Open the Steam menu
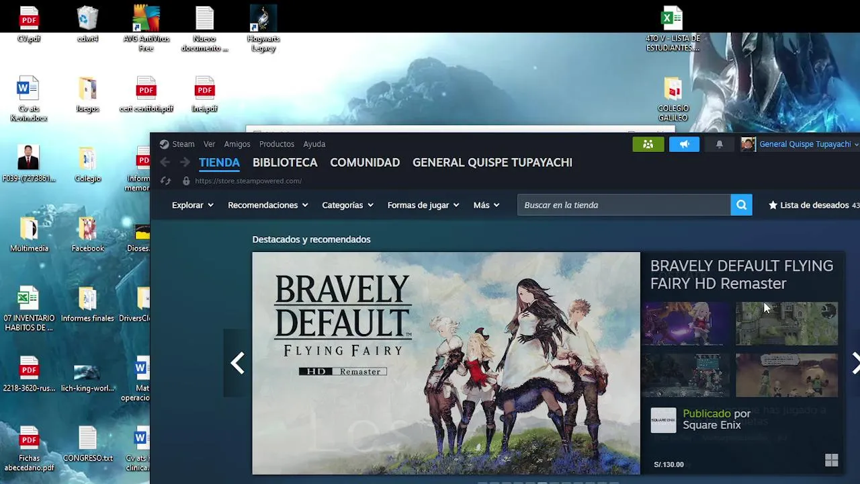The image size is (860, 484). (x=183, y=144)
